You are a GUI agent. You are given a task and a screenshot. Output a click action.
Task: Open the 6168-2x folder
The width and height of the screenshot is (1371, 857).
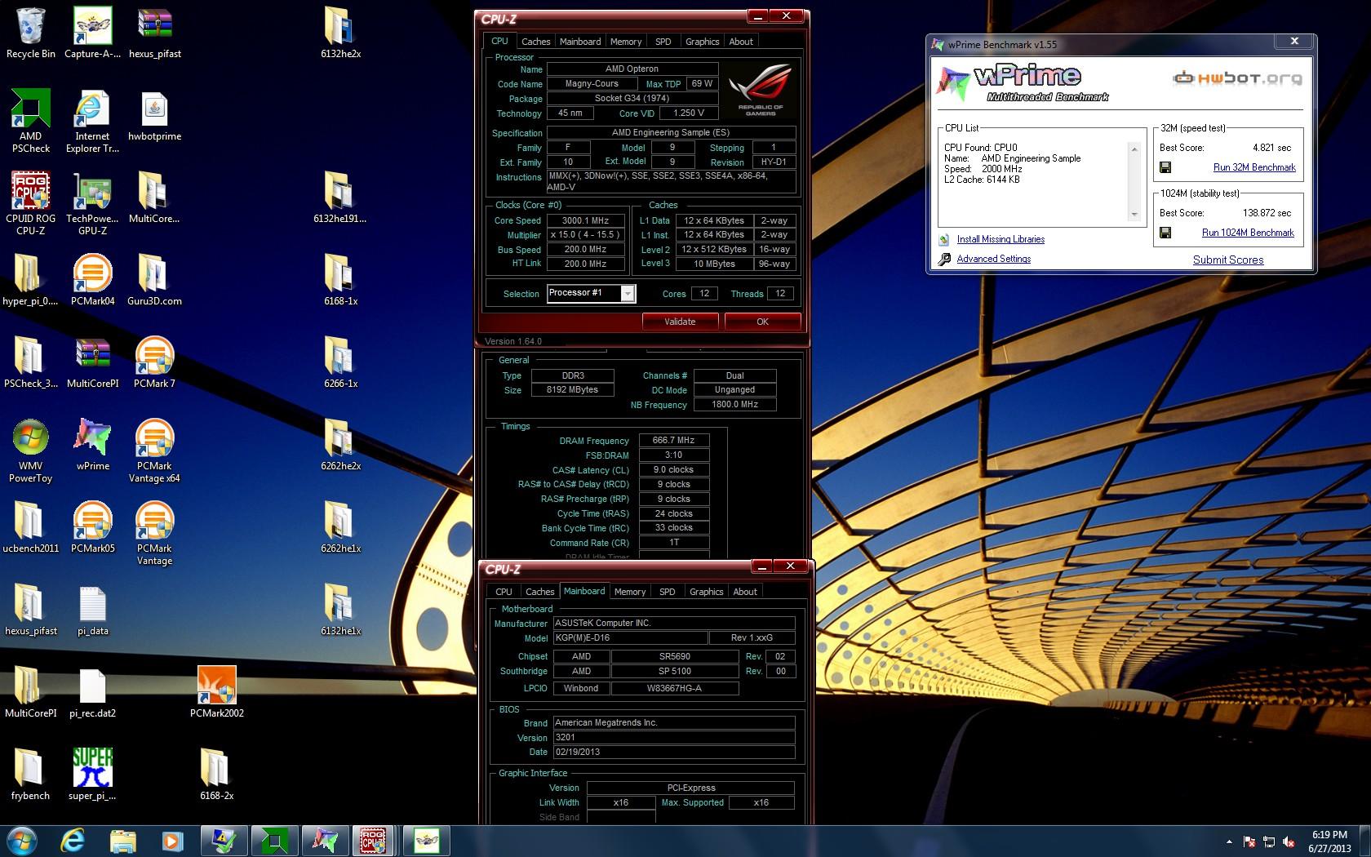(216, 775)
